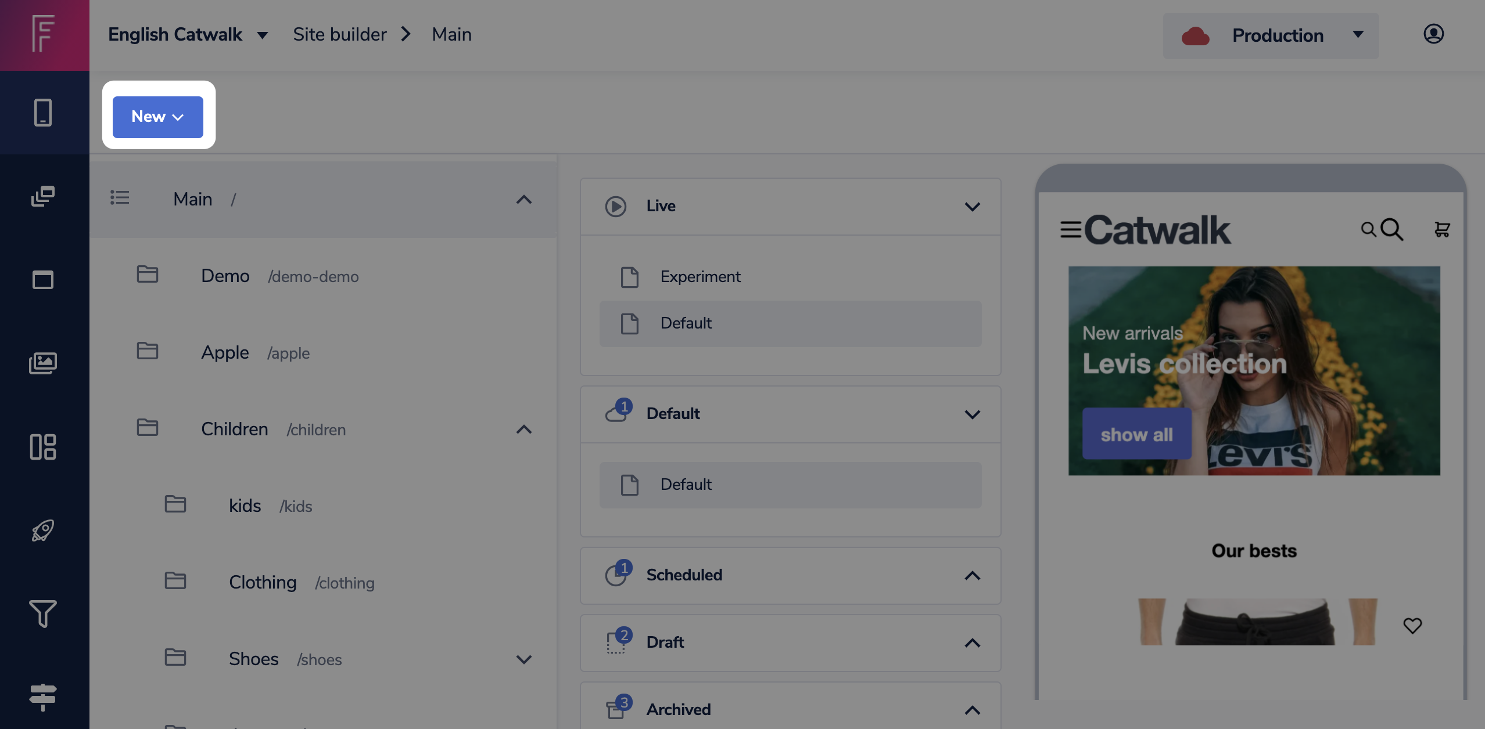The width and height of the screenshot is (1485, 729).
Task: Select the Experiment page under Live
Action: click(700, 277)
